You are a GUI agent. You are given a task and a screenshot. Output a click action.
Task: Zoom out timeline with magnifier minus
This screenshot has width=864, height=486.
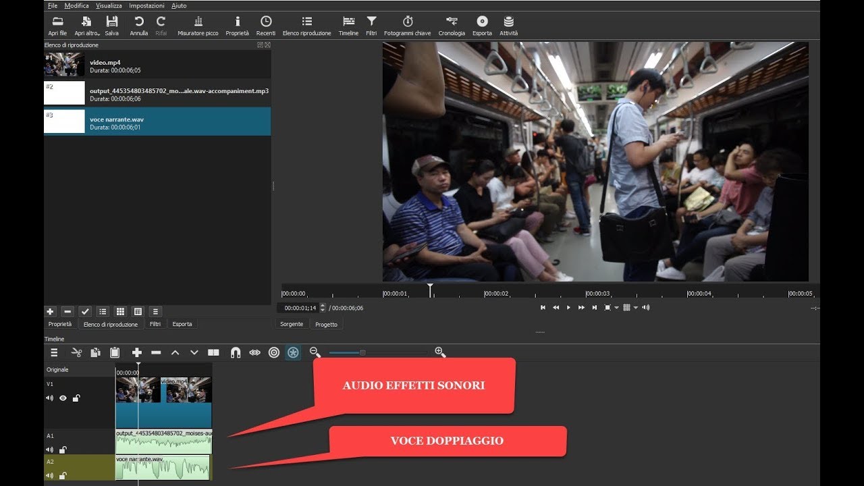(x=315, y=352)
